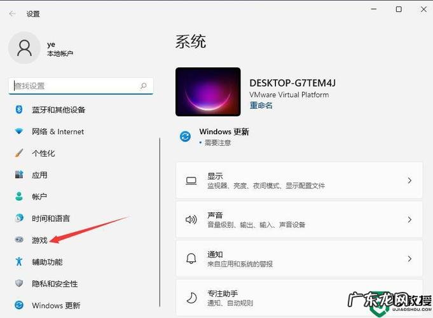The image size is (433, 318).
Task: Click the 查找设置 search field
Action: point(81,86)
